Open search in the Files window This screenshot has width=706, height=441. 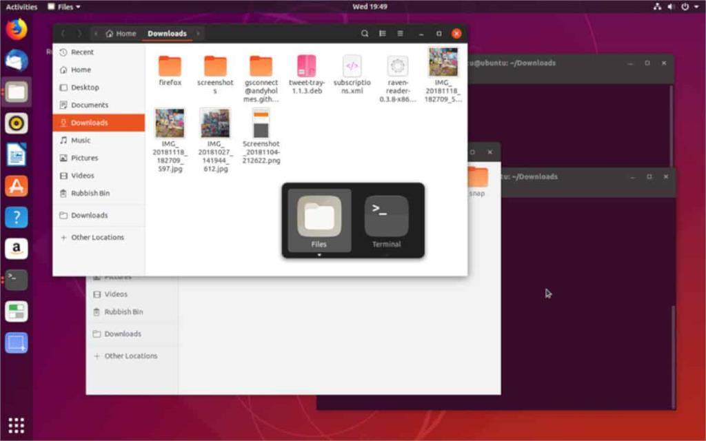[365, 33]
